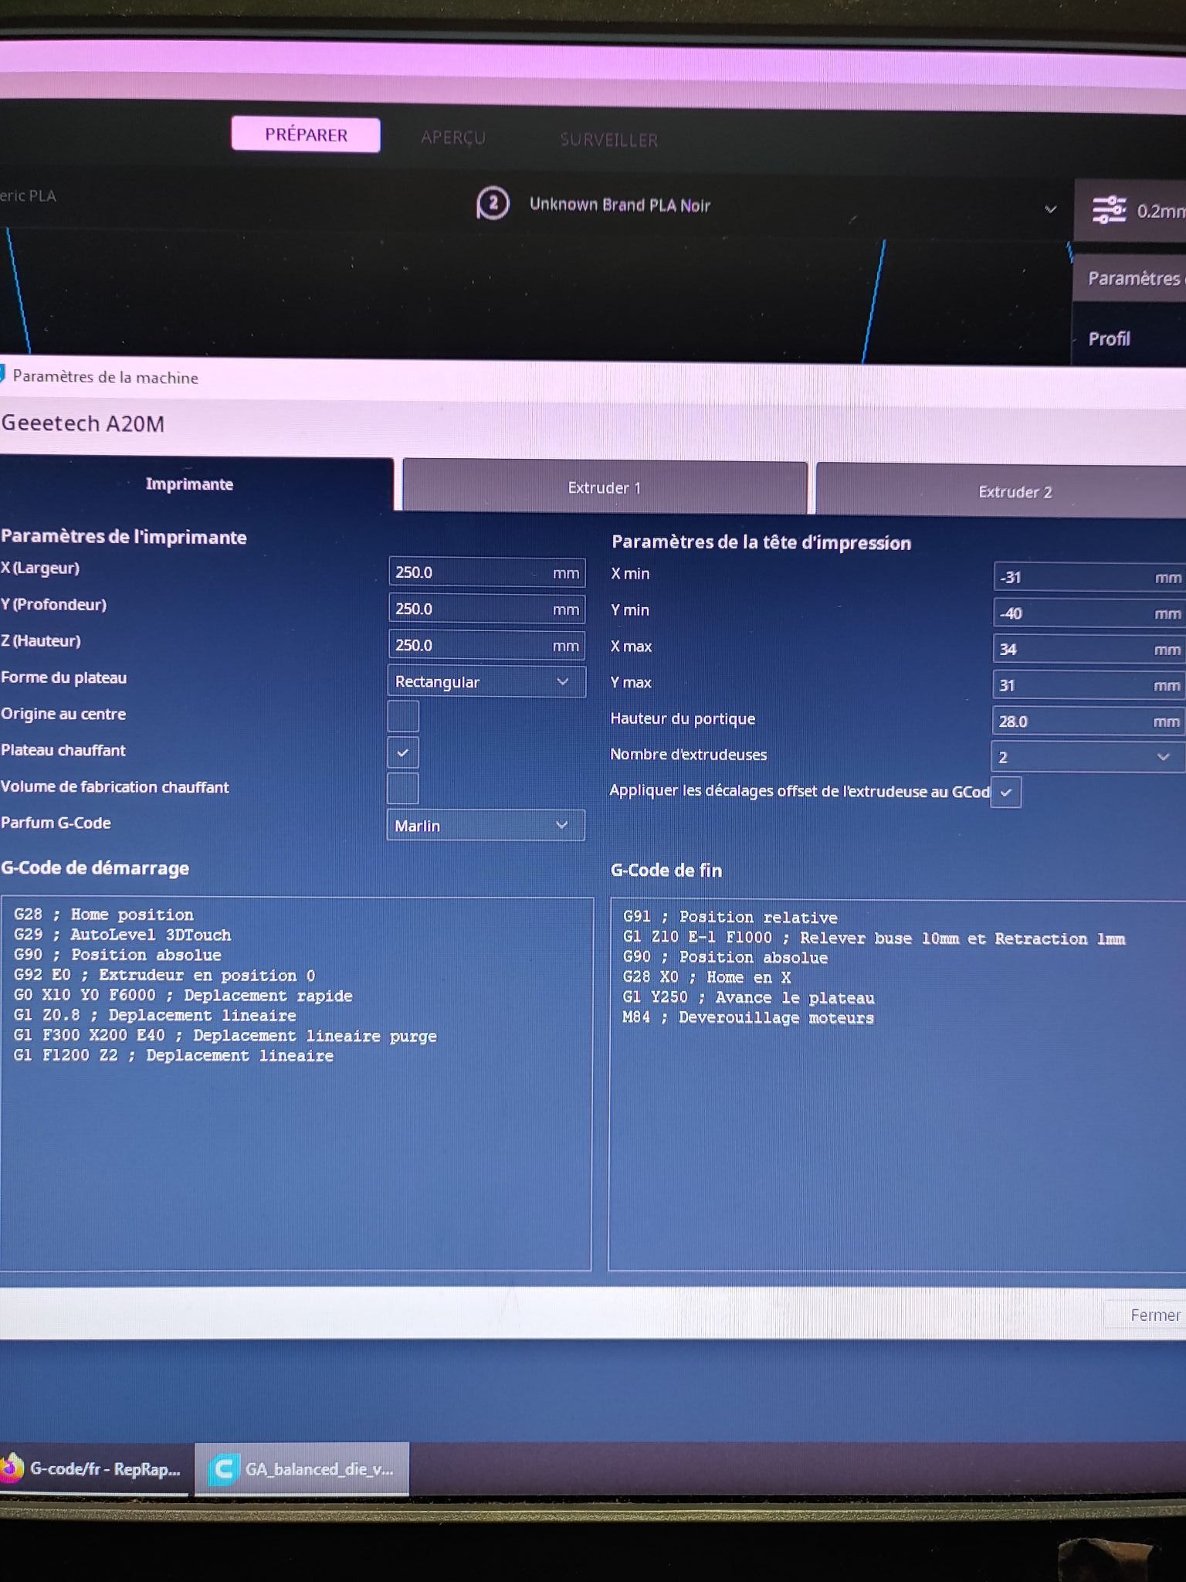Screen dimensions: 1186x1582
Task: Toggle the extruder offset GCode checkbox
Action: pyautogui.click(x=1005, y=793)
